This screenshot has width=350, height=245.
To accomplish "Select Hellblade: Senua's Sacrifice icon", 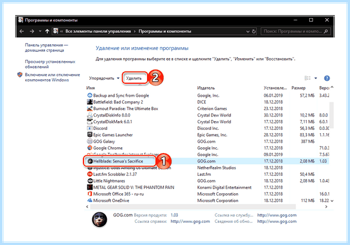I will coord(90,161).
